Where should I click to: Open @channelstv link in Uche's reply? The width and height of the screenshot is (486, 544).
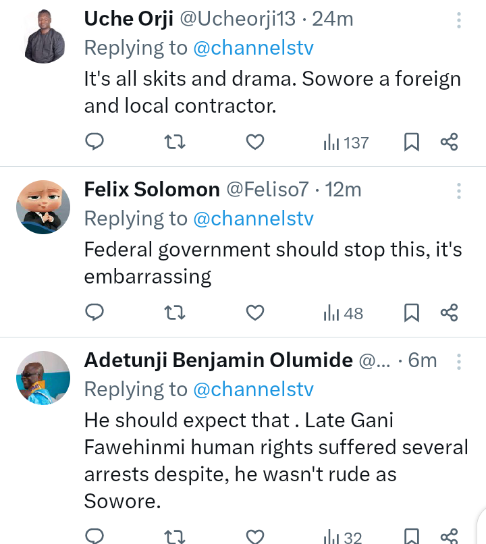(254, 48)
